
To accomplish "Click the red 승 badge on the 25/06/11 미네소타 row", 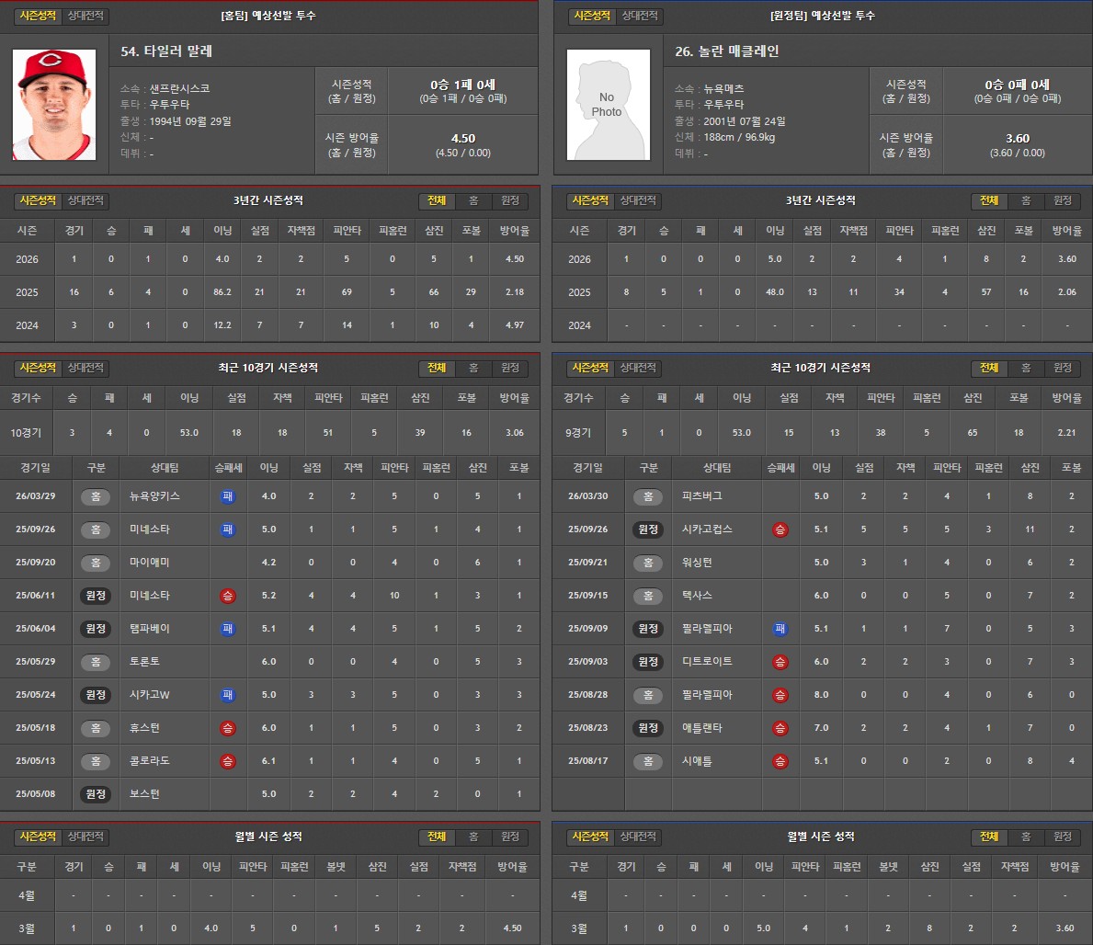I will coord(228,596).
